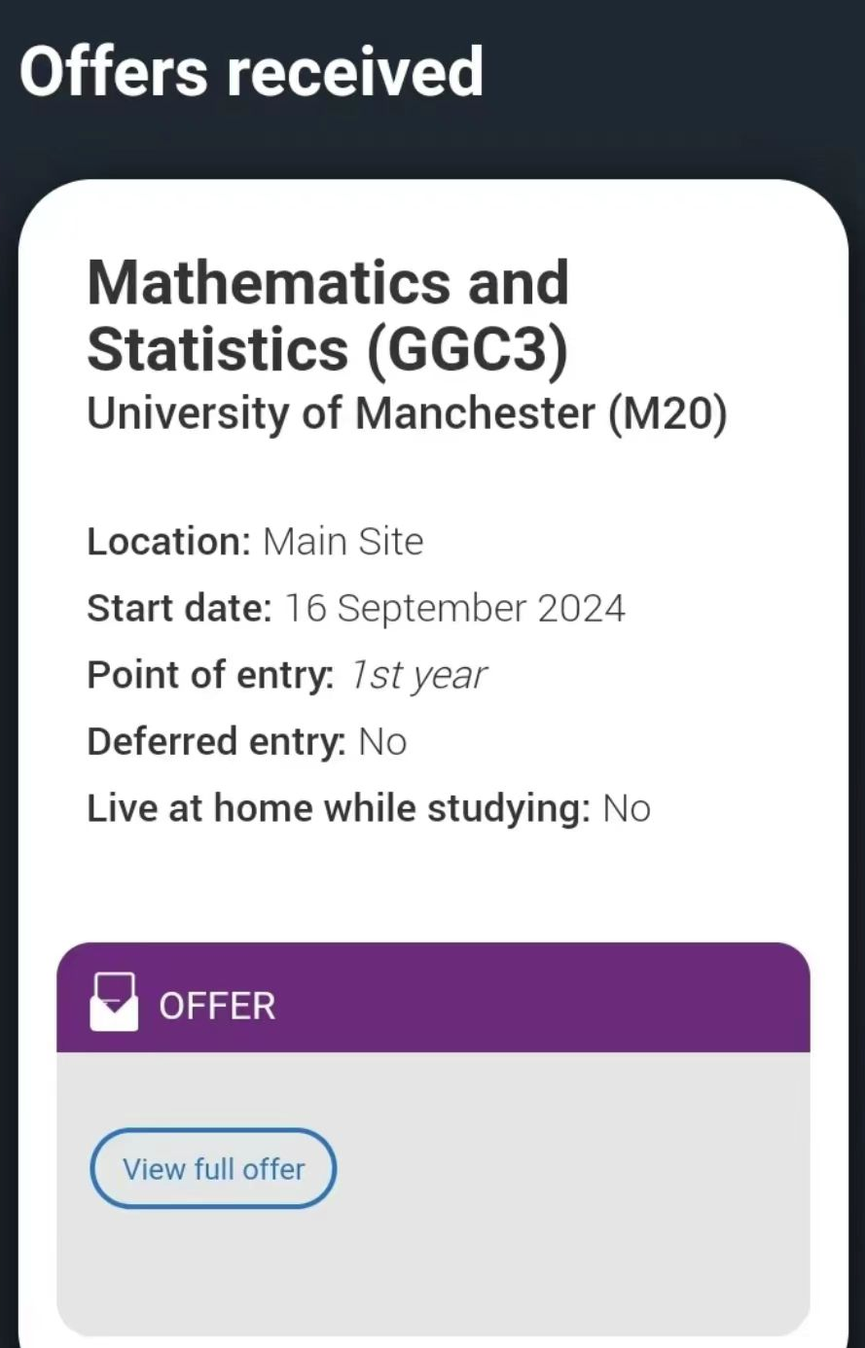Click Point of entry 1st year
The image size is (865, 1348).
[287, 675]
